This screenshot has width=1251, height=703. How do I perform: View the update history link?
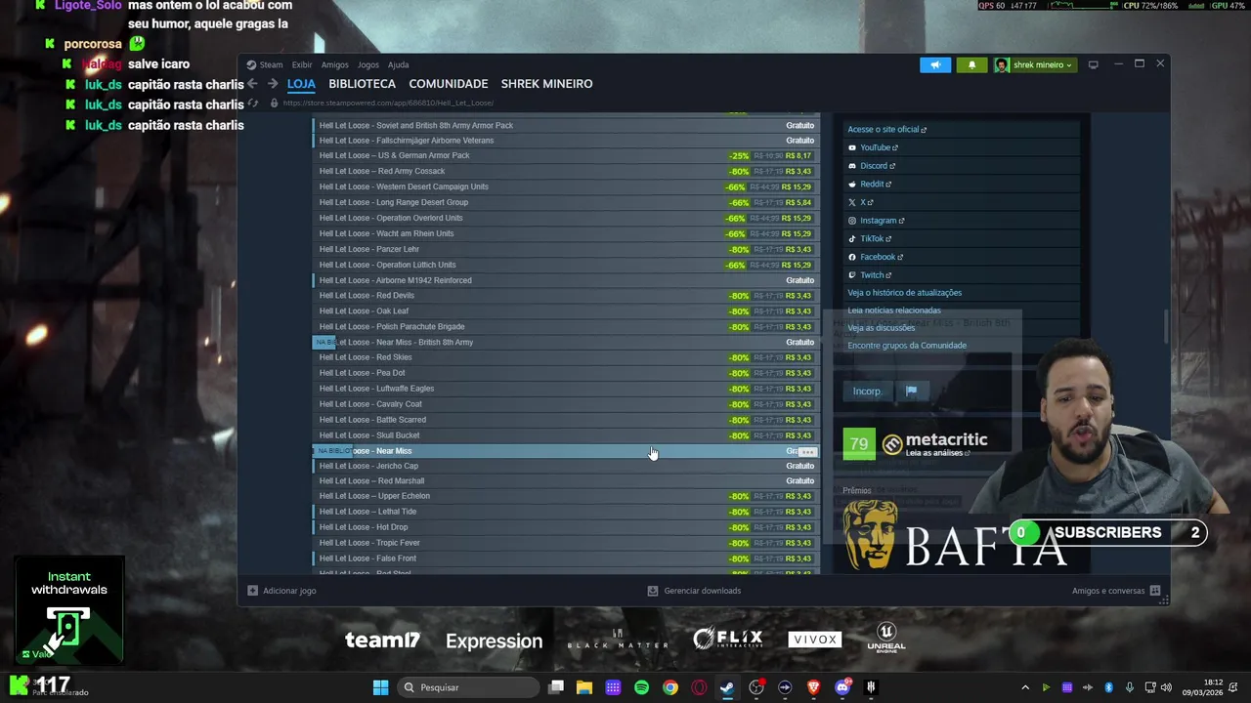pos(904,293)
